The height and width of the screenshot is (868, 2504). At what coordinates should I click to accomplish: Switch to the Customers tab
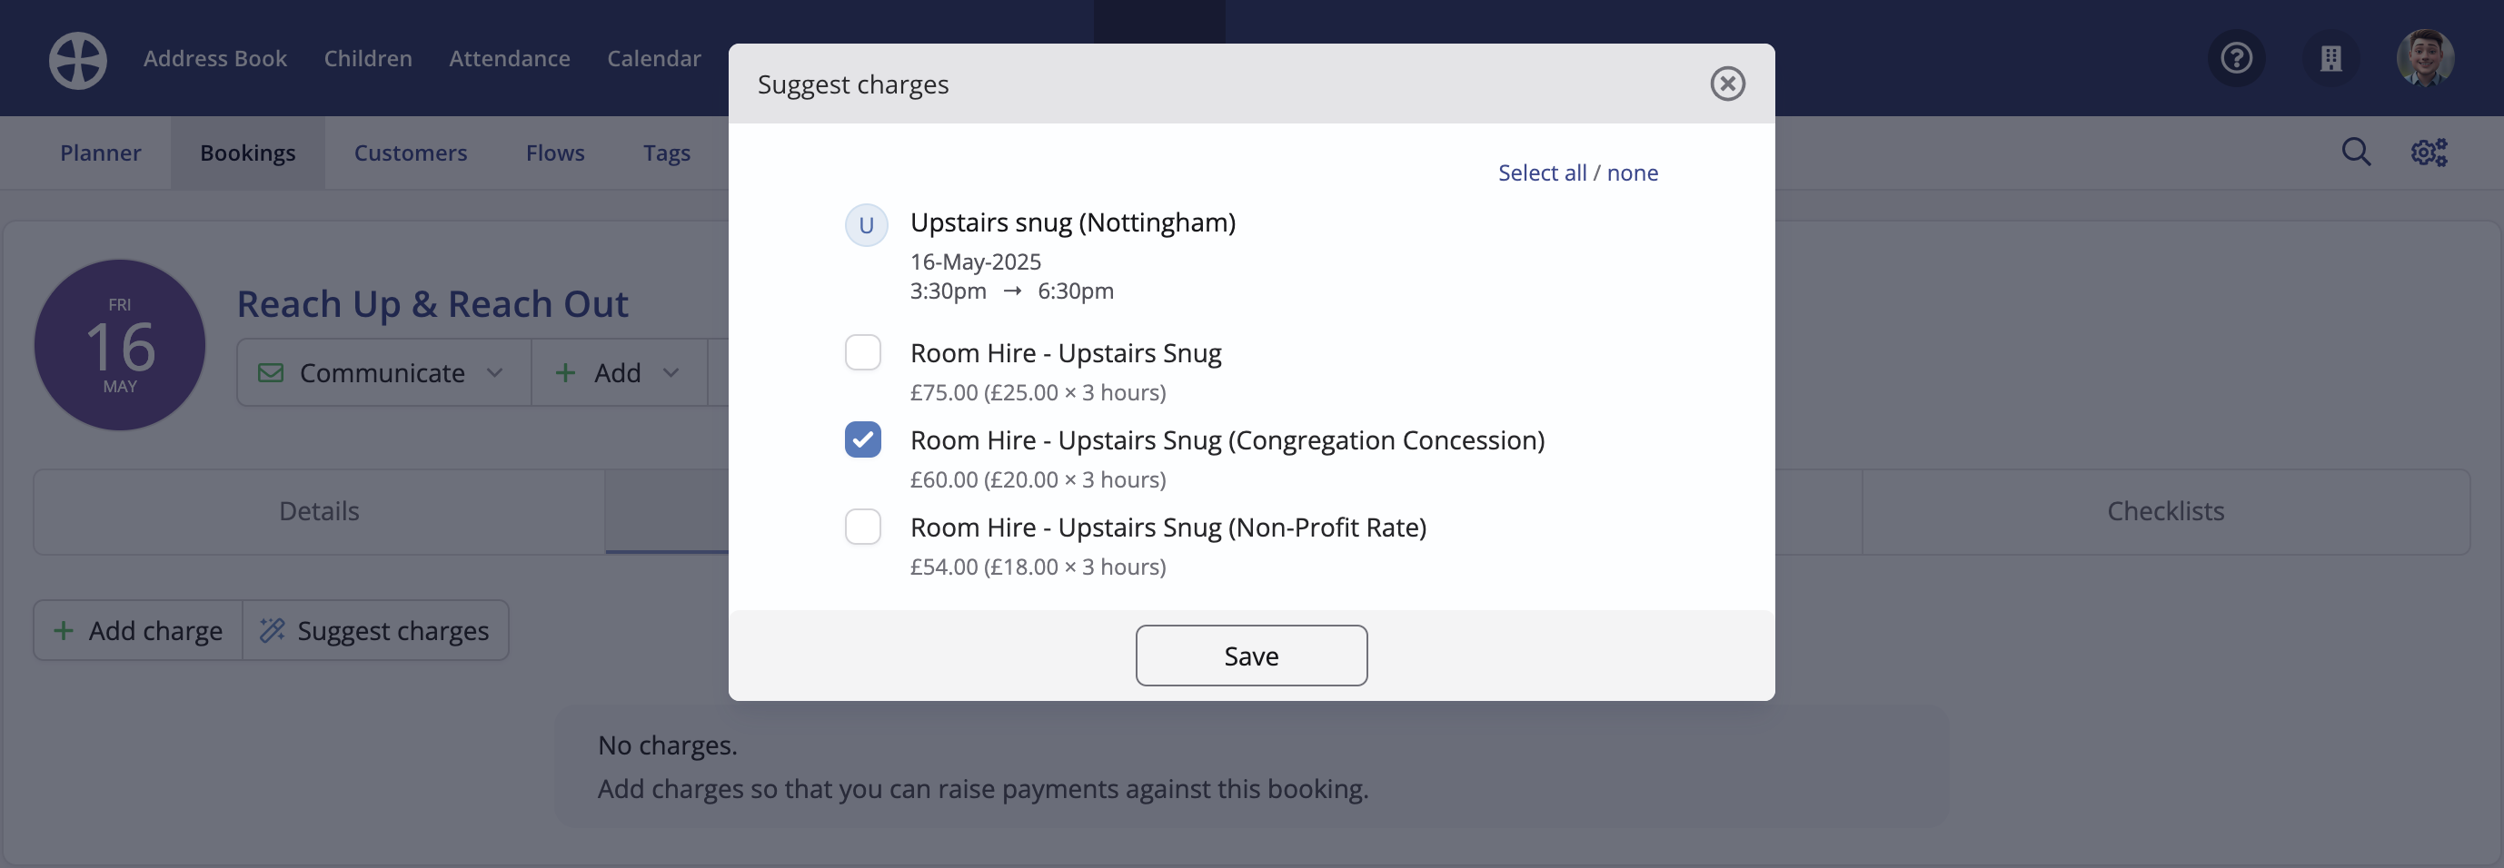410,153
